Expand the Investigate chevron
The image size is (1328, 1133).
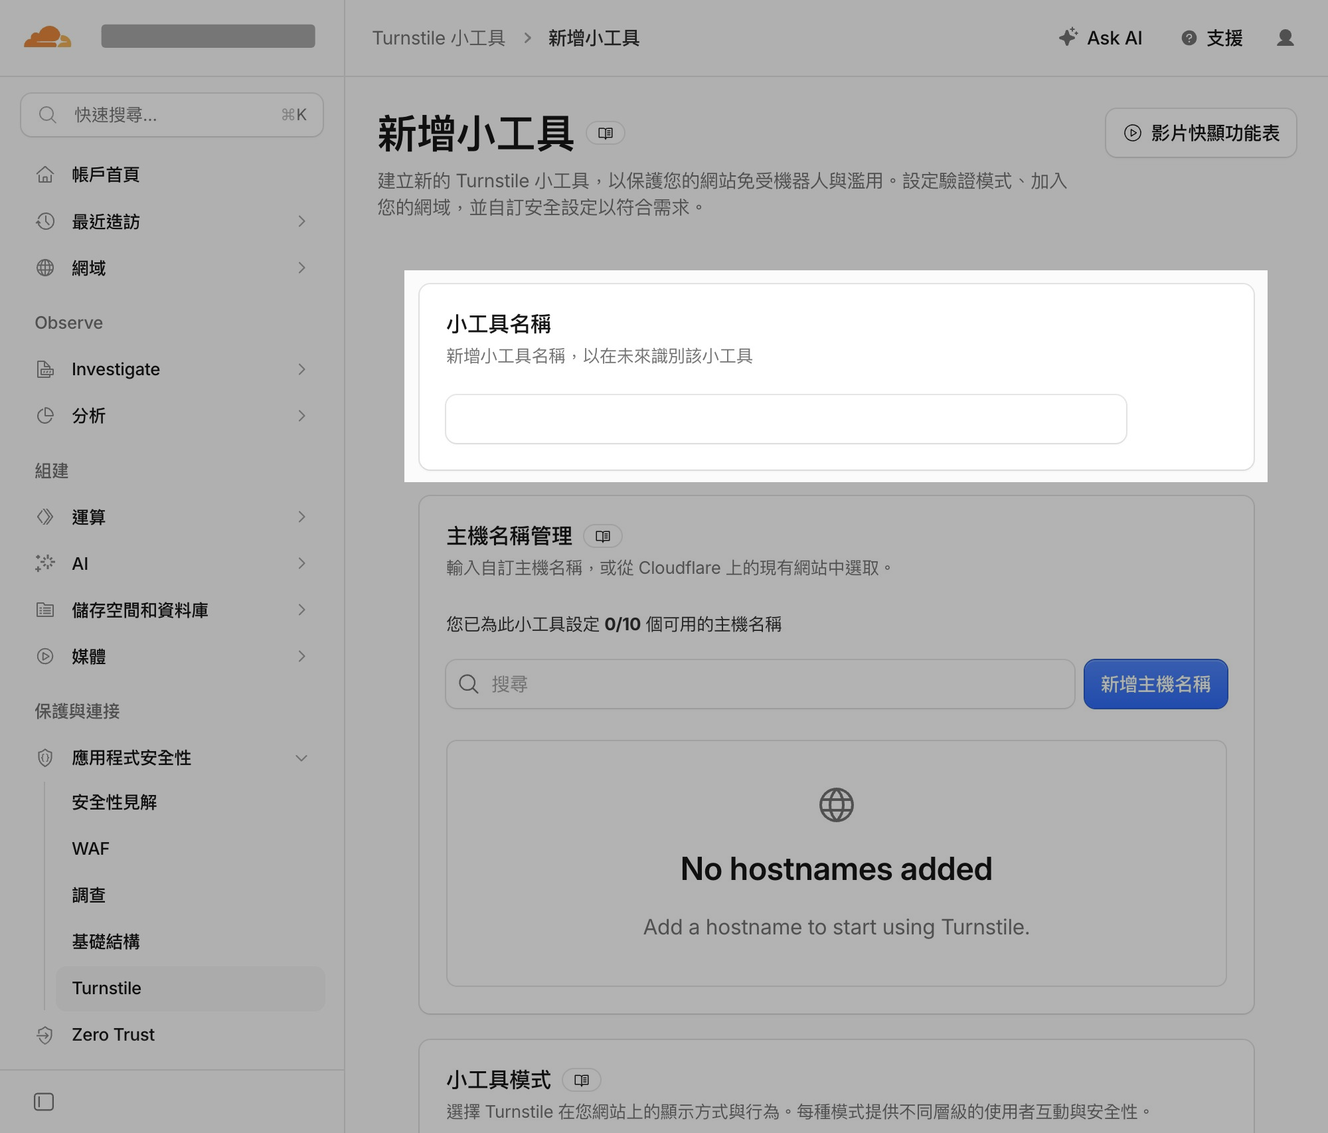coord(302,369)
